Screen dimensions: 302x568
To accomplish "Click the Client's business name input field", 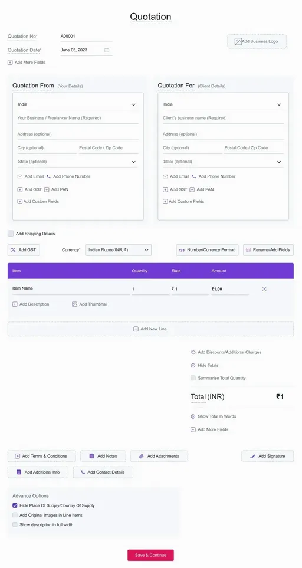I will [x=223, y=118].
